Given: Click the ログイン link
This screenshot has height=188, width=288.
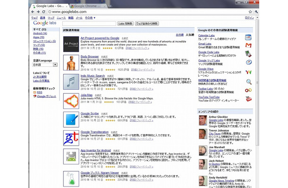Looking at the screenshot, I should point(249,18).
